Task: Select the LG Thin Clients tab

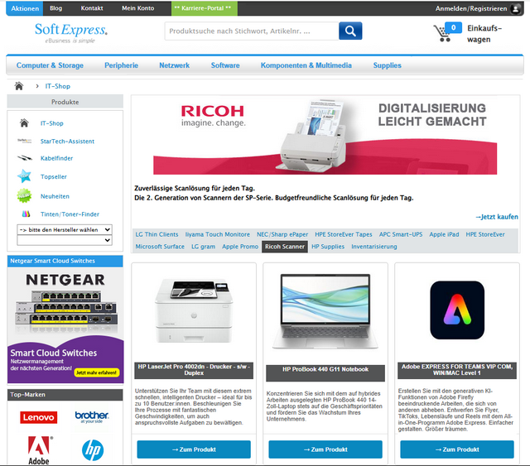Action: click(x=157, y=234)
